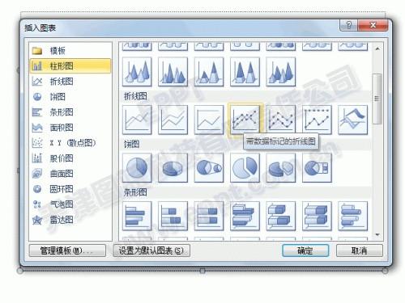
Task: Pick the stacked line chart icon
Action: click(x=173, y=120)
